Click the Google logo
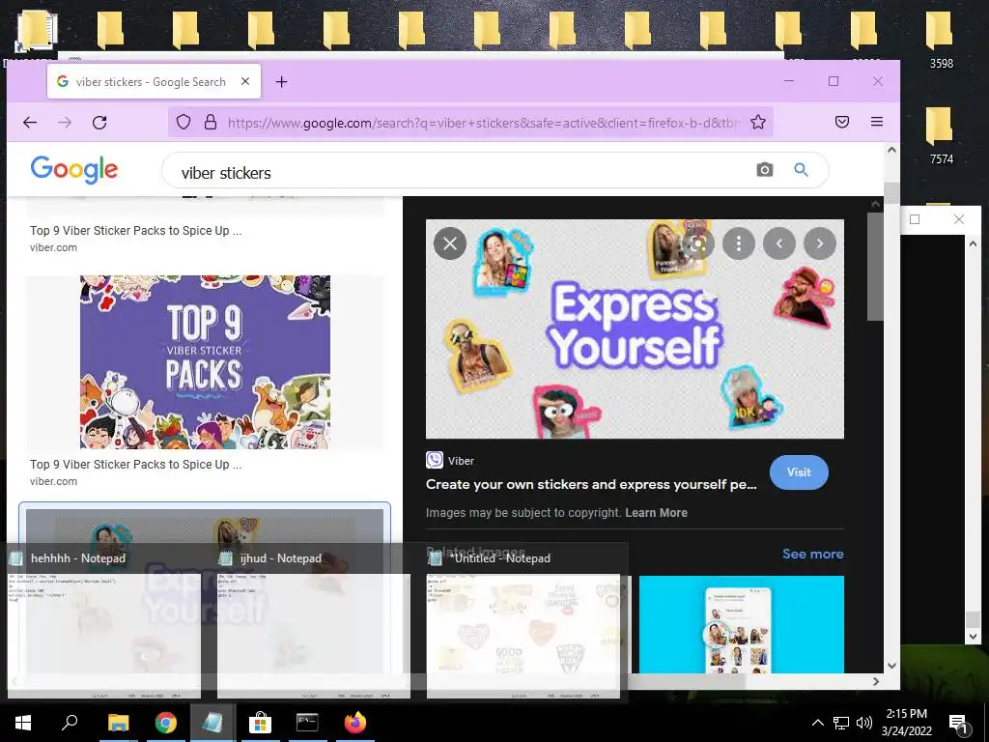Image resolution: width=989 pixels, height=742 pixels. tap(73, 169)
